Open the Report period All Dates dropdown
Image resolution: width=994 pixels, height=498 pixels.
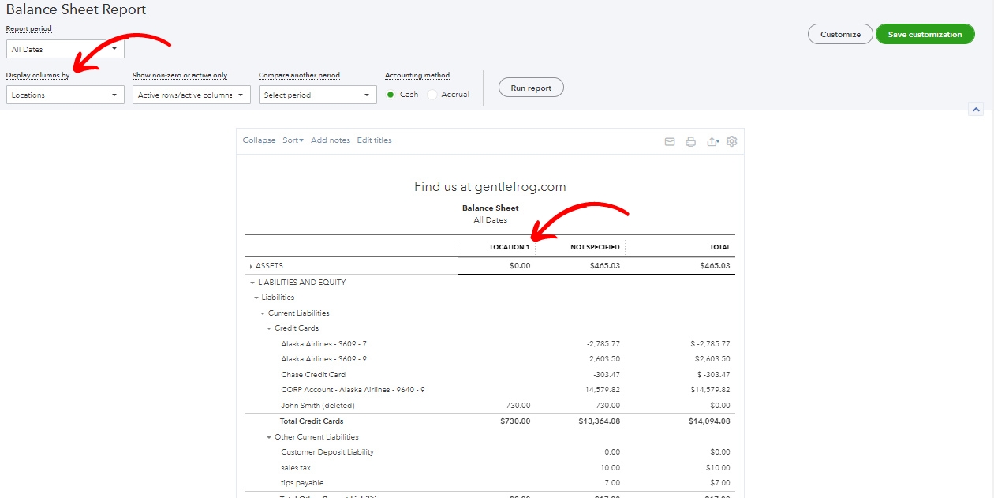(65, 49)
